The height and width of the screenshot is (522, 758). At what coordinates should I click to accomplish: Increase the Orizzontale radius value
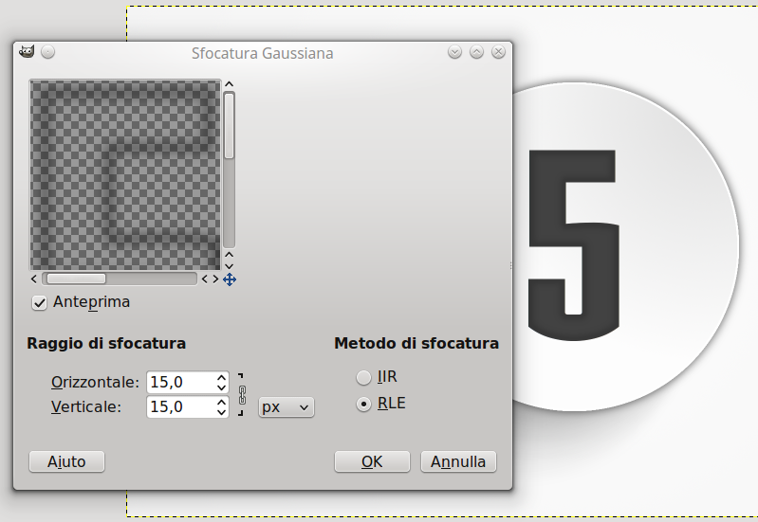click(221, 377)
